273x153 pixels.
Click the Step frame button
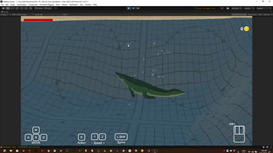[138, 8]
